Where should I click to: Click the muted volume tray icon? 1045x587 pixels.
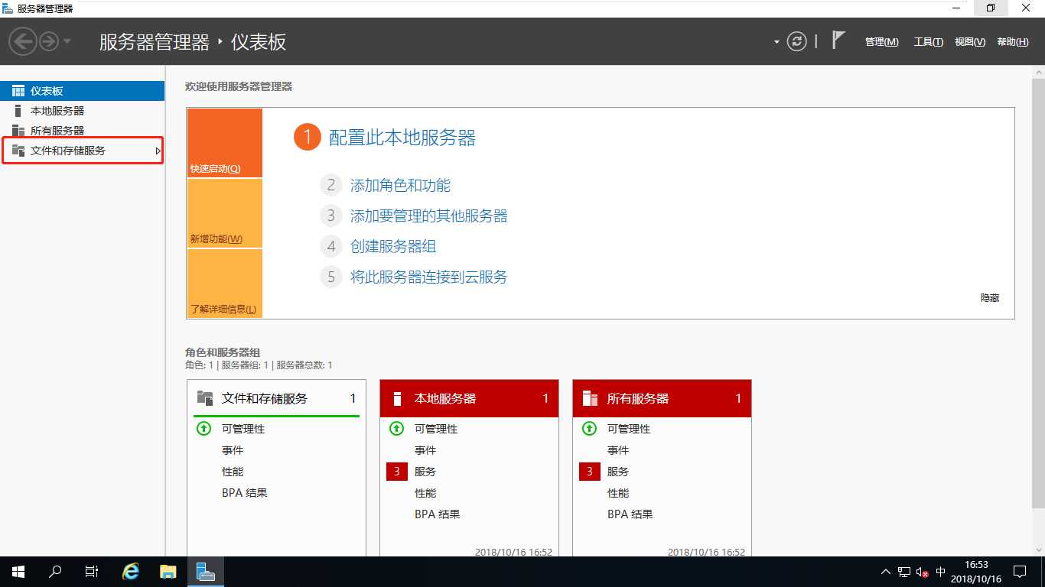click(922, 572)
